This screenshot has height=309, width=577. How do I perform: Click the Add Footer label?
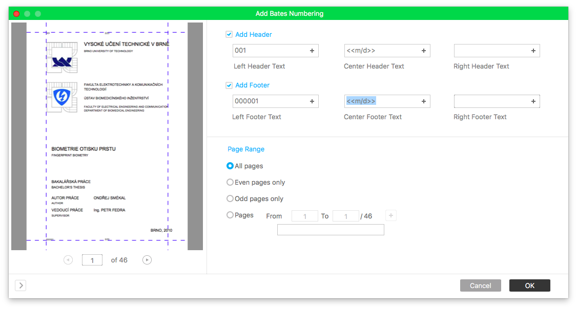pos(253,85)
